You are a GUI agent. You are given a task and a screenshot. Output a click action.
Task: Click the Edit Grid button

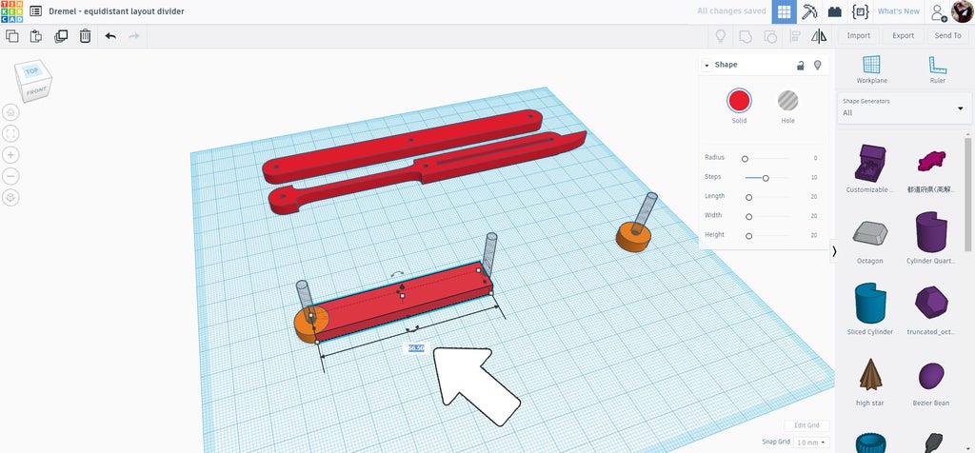pos(806,425)
